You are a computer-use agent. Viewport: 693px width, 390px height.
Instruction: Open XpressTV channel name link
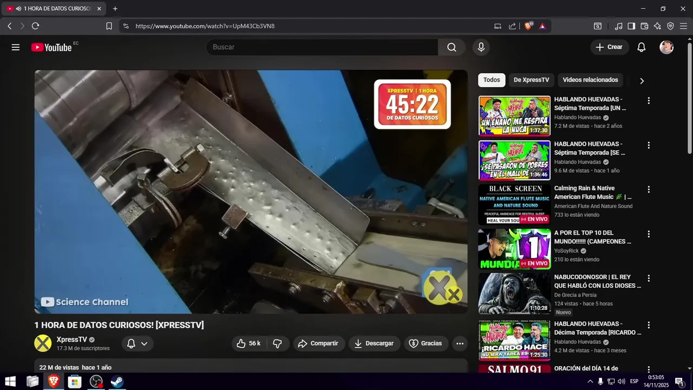pyautogui.click(x=71, y=340)
